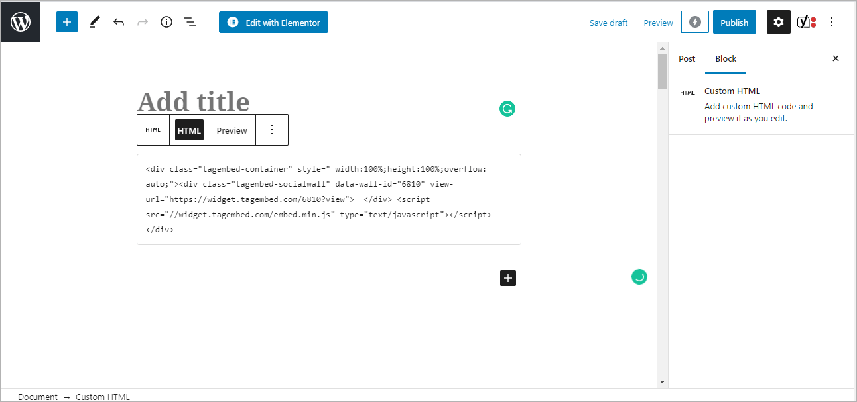Click inside the Custom HTML code textarea

tap(328, 199)
